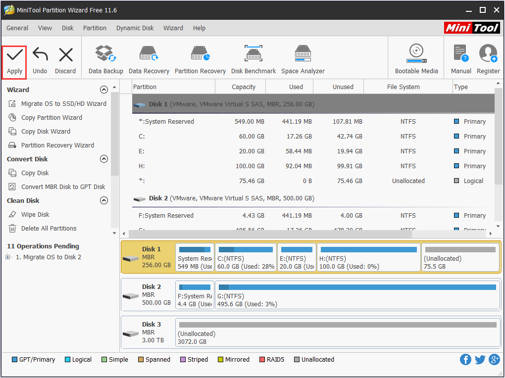Viewport: 505px width, 378px height.
Task: Open the Dynamic Disk menu
Action: [x=135, y=28]
